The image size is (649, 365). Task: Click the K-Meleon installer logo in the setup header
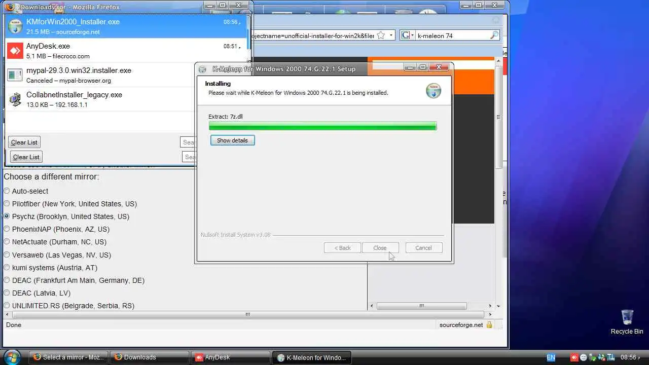point(434,90)
